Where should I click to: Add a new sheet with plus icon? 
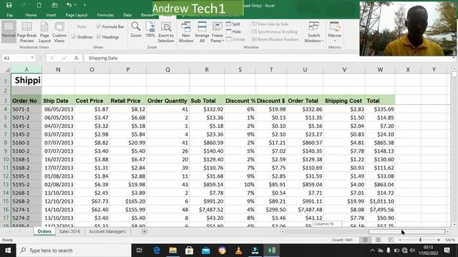click(x=145, y=231)
